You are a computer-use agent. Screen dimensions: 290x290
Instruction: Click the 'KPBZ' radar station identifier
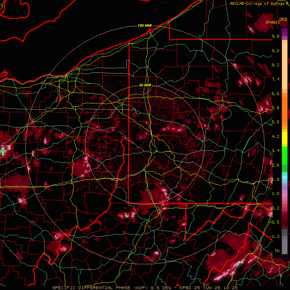tap(186, 288)
